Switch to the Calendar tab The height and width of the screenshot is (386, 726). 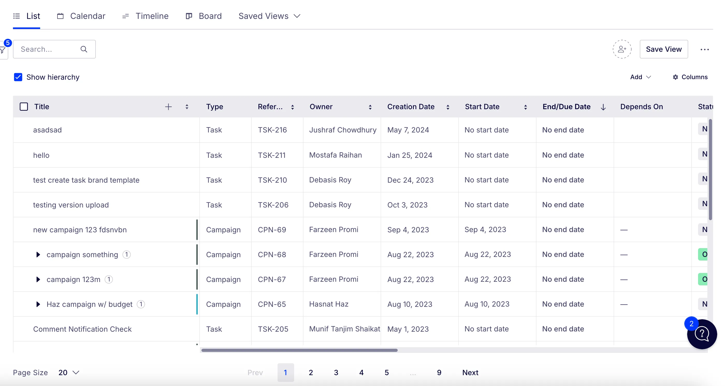pyautogui.click(x=81, y=16)
